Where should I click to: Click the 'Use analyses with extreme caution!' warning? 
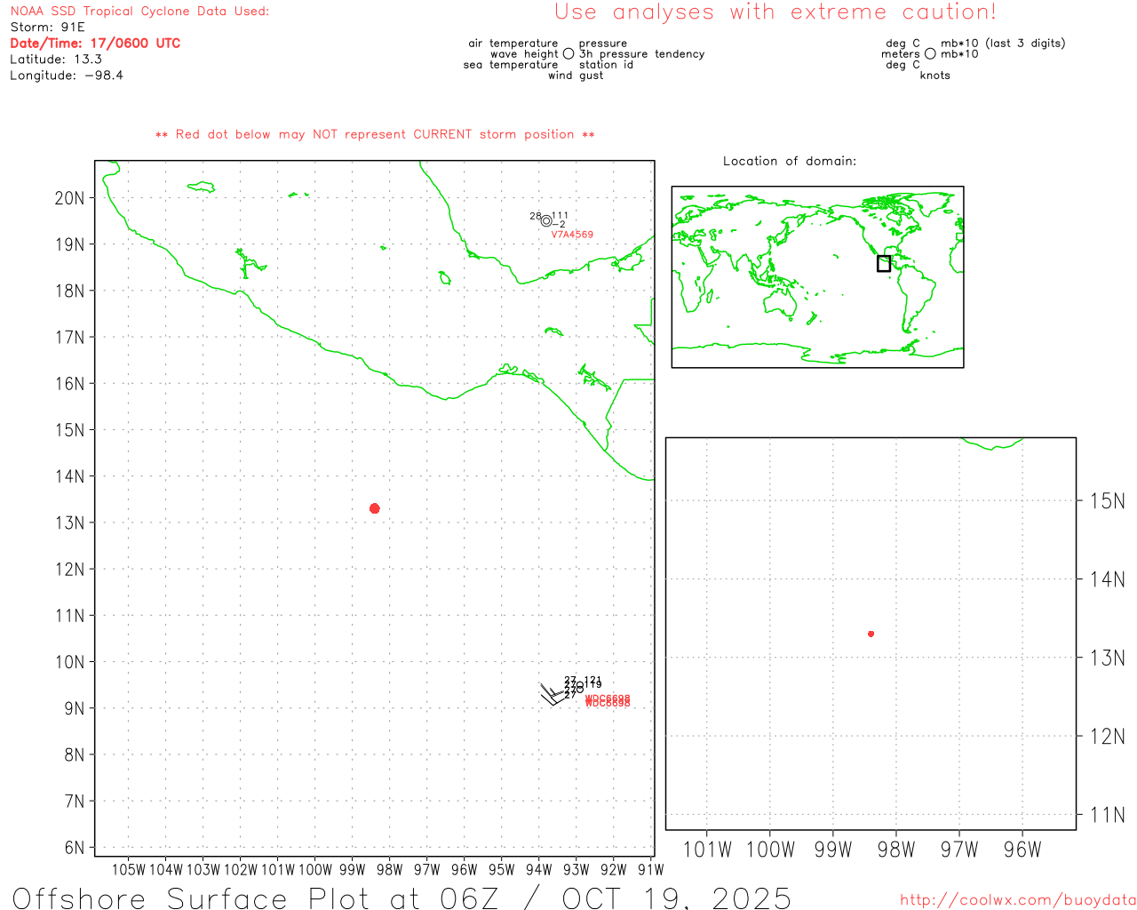[775, 12]
